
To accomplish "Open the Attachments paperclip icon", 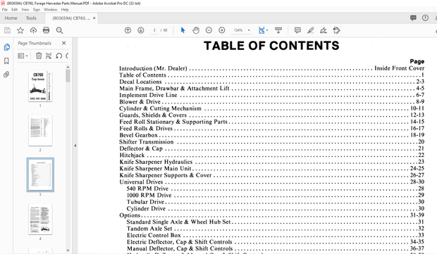I will click(6, 75).
